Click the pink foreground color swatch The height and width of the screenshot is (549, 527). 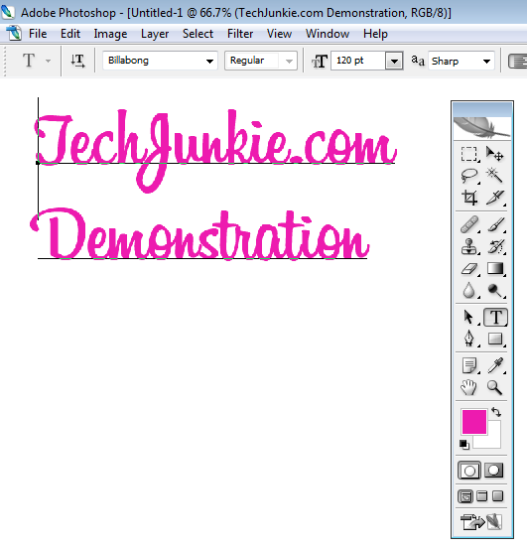[474, 422]
